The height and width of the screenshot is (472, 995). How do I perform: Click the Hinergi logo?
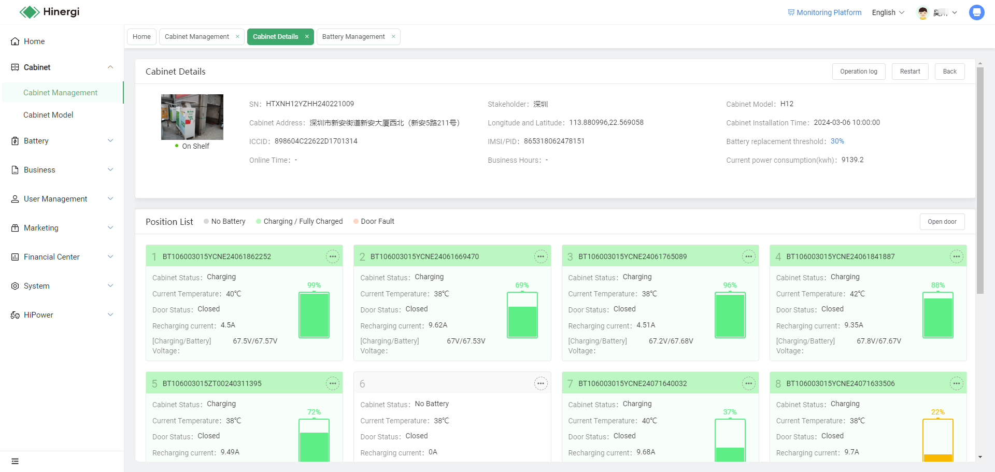click(49, 12)
